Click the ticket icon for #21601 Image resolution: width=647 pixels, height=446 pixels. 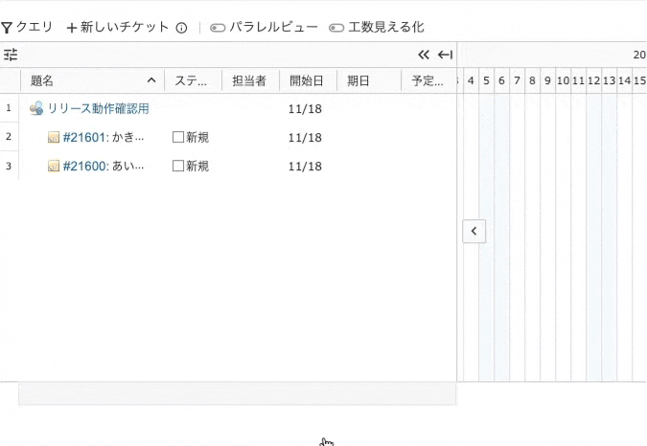point(54,137)
